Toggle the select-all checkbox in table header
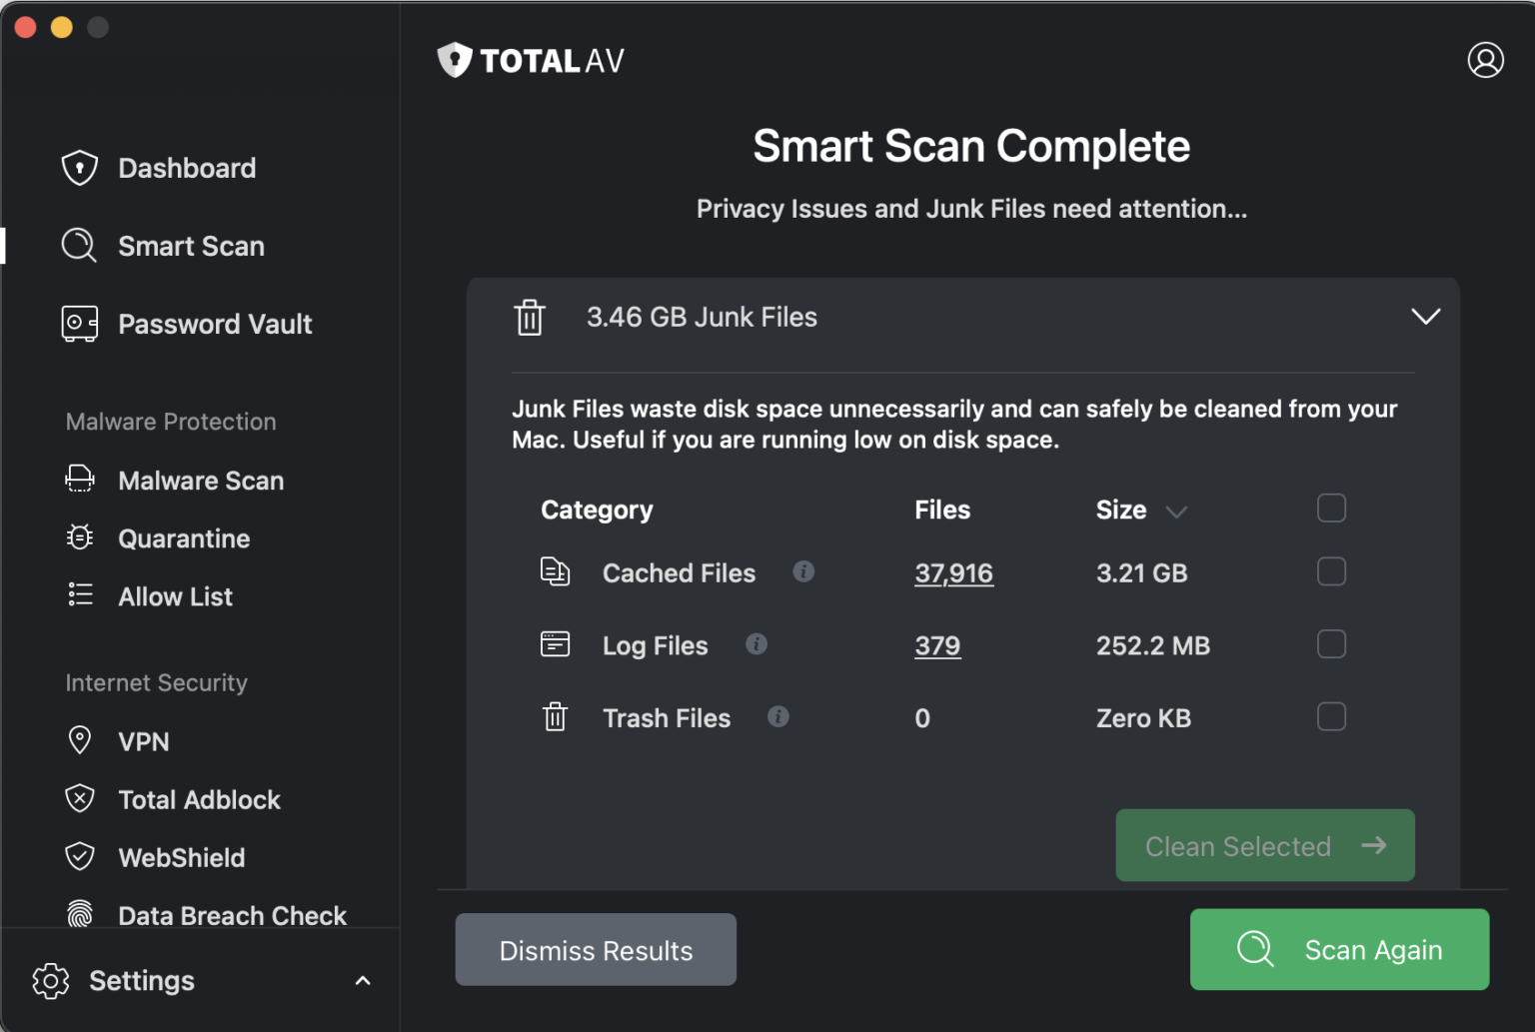 [x=1331, y=509]
